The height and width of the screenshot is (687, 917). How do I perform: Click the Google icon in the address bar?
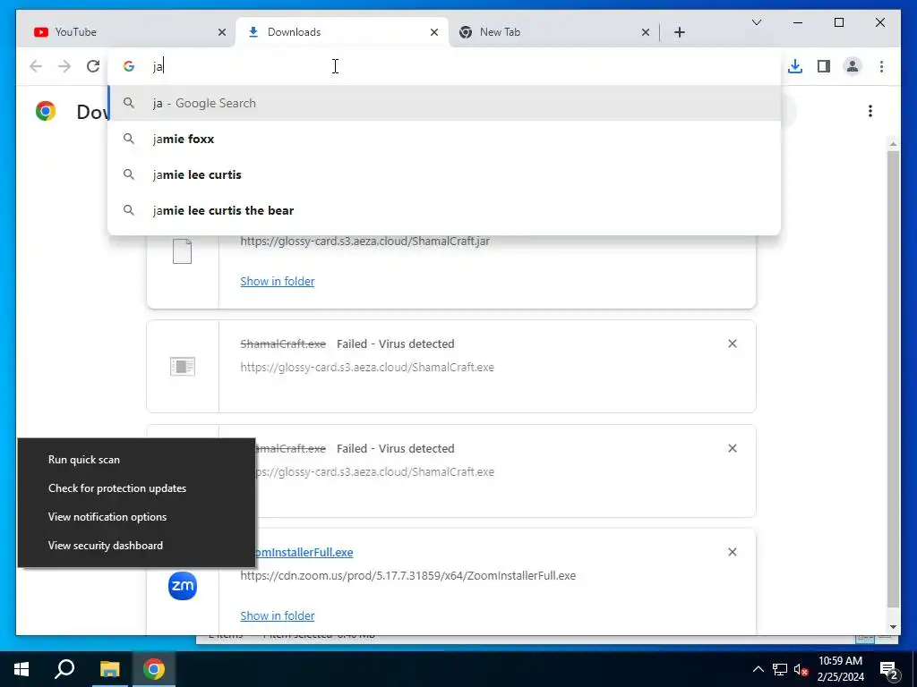click(x=129, y=66)
